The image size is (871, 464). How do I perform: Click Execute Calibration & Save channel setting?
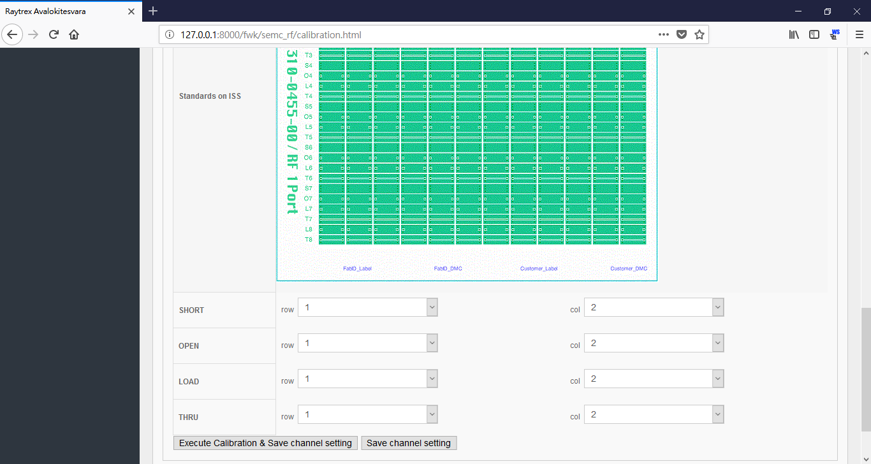265,443
